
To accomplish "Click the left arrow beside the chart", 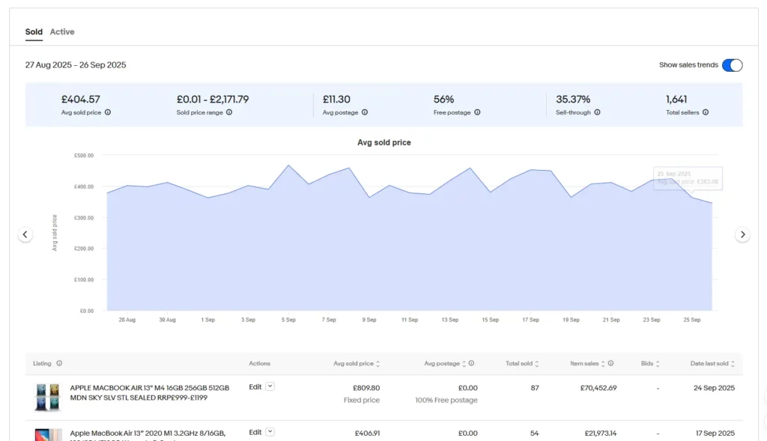I will 25,234.
